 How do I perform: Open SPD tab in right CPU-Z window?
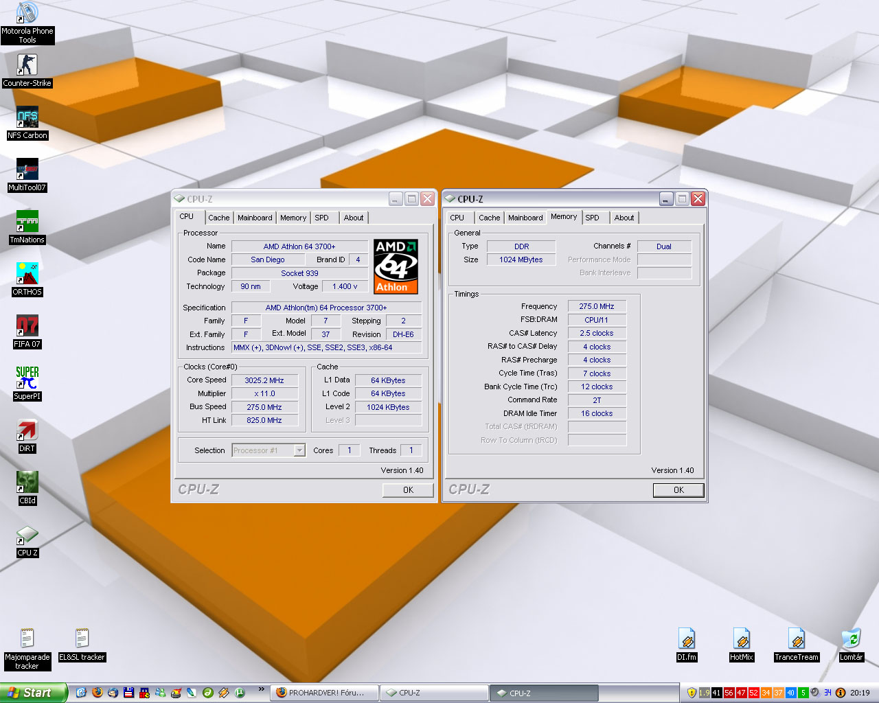tap(592, 218)
